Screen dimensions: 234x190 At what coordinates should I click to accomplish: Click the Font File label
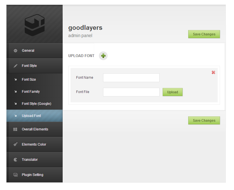83,92
